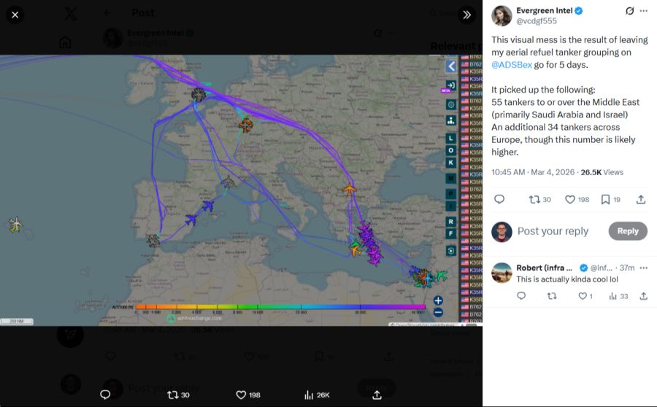The width and height of the screenshot is (657, 407).
Task: Collapse the side panel with double-chevron button
Action: click(467, 15)
